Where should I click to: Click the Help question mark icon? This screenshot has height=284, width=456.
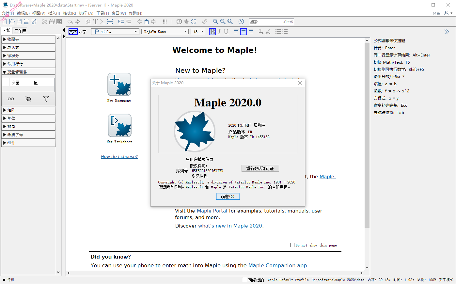point(241,22)
